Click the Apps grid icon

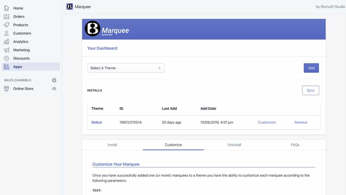[6, 67]
